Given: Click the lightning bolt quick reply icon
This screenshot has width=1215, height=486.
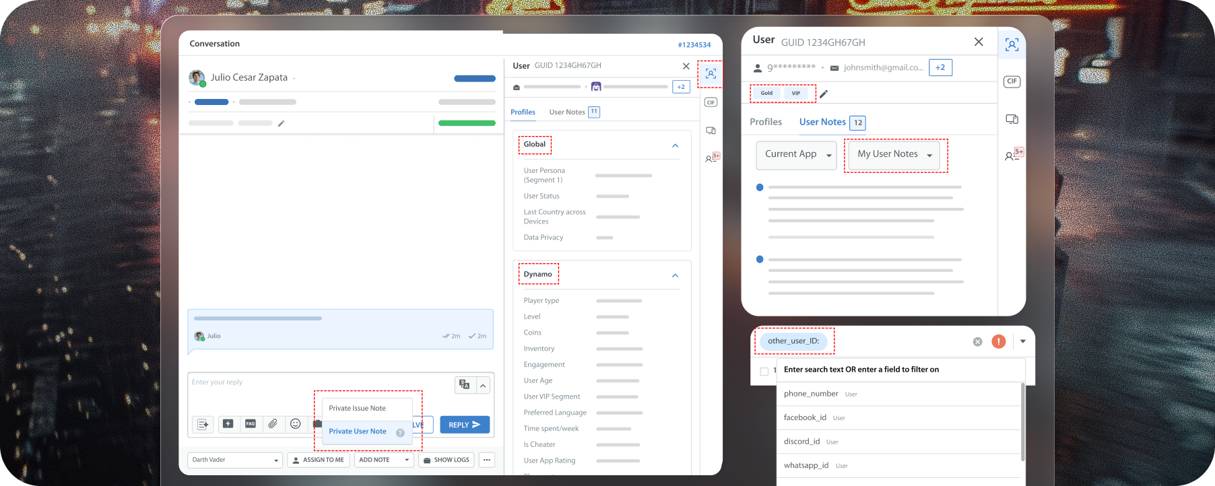Looking at the screenshot, I should 228,424.
